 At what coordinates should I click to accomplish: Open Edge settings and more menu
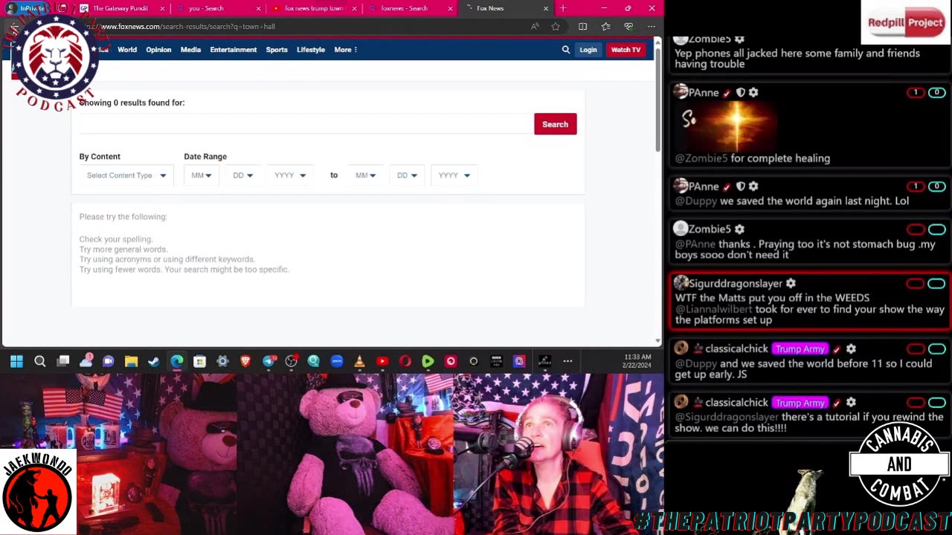point(652,27)
